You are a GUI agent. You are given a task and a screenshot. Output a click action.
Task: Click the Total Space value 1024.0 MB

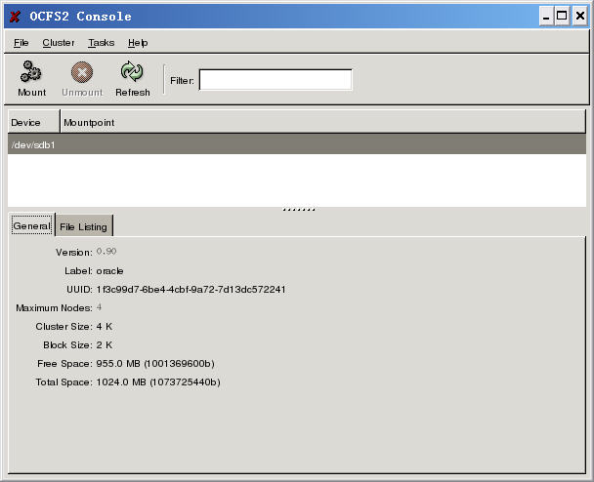158,382
